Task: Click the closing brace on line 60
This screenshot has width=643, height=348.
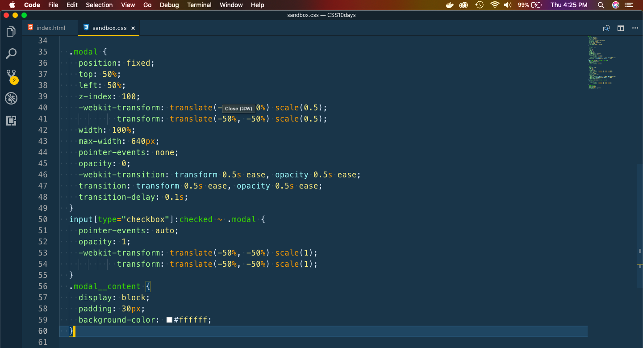Action: coord(71,331)
